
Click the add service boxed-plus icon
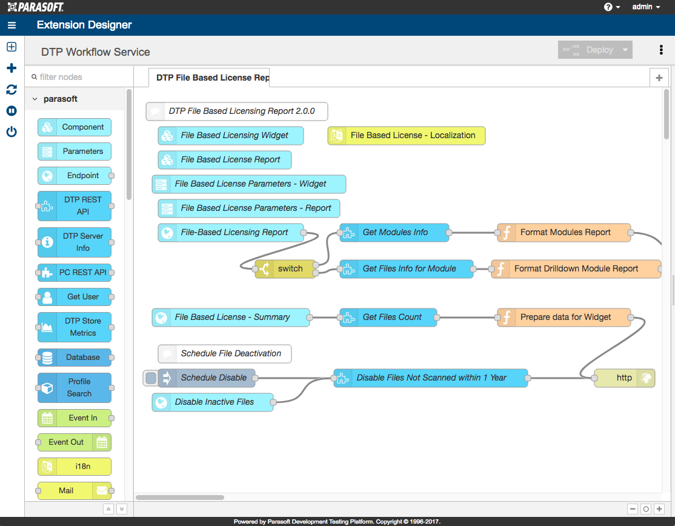click(12, 47)
